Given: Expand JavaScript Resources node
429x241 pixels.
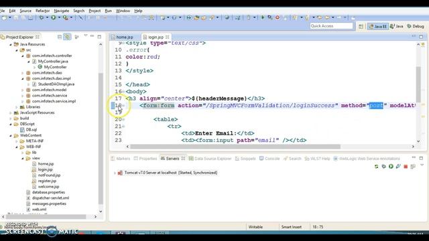Looking at the screenshot, I should pos(11,113).
